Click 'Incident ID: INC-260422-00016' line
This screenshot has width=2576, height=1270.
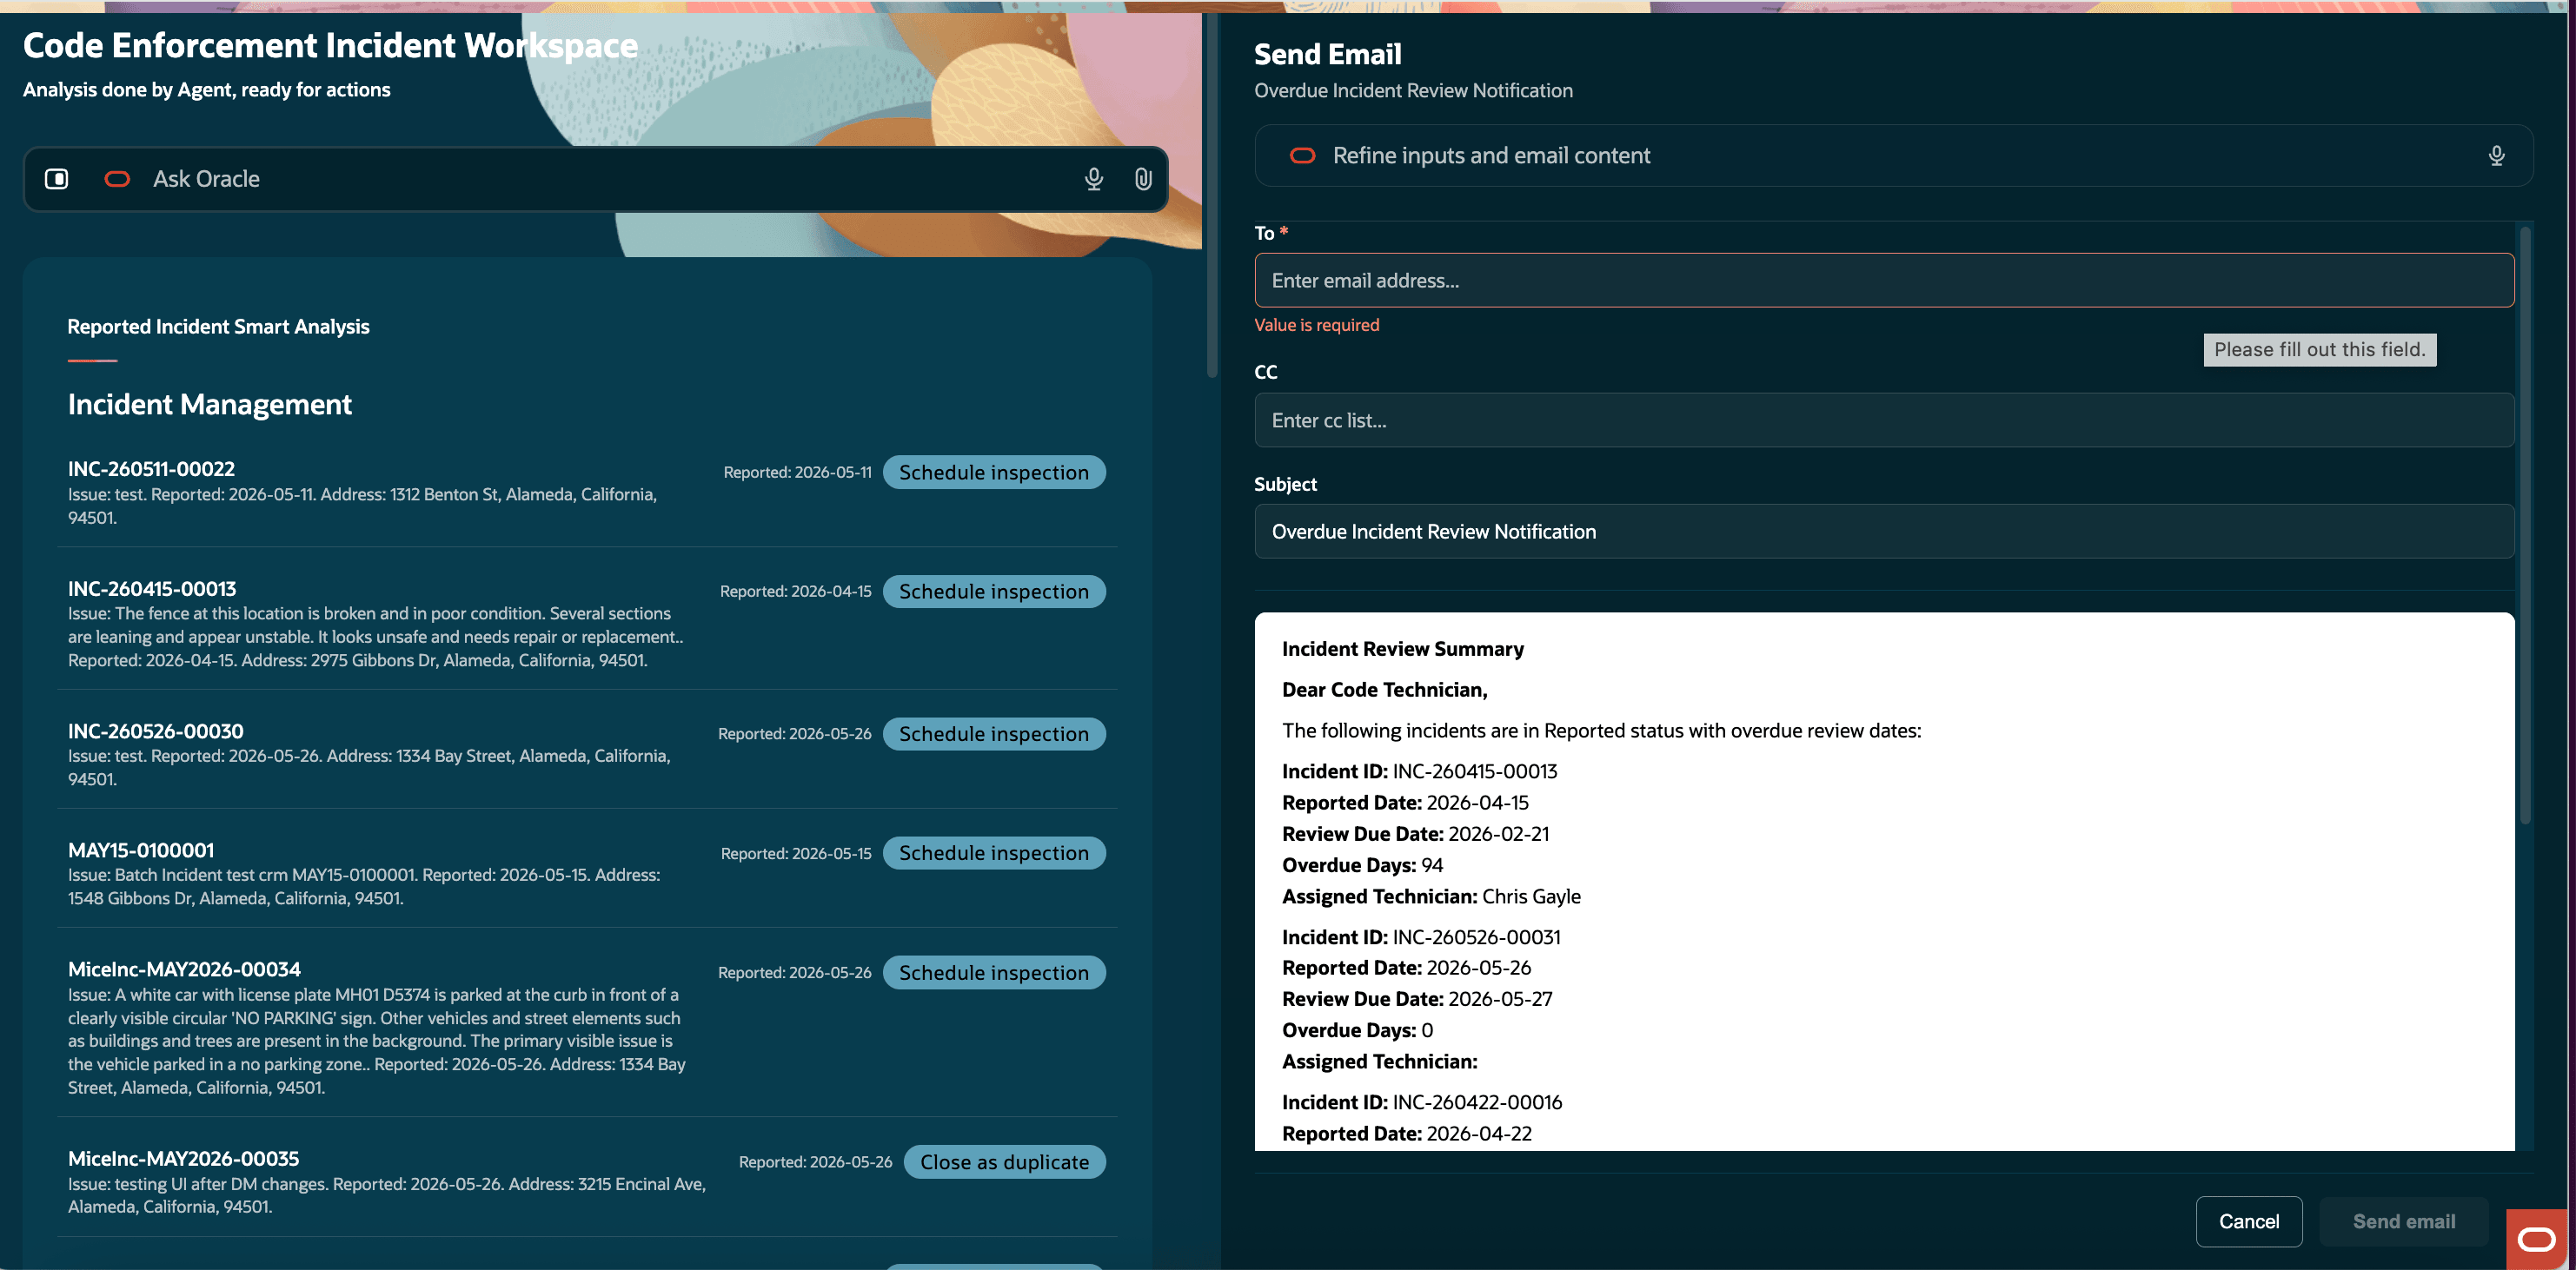pos(1422,1102)
